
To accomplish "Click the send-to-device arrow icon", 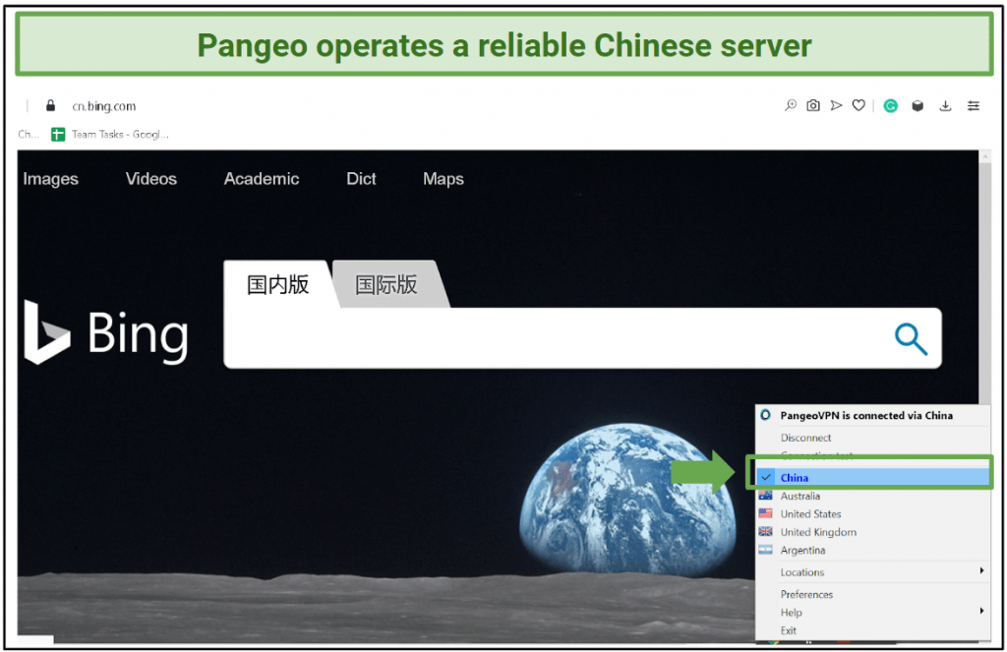I will point(836,105).
